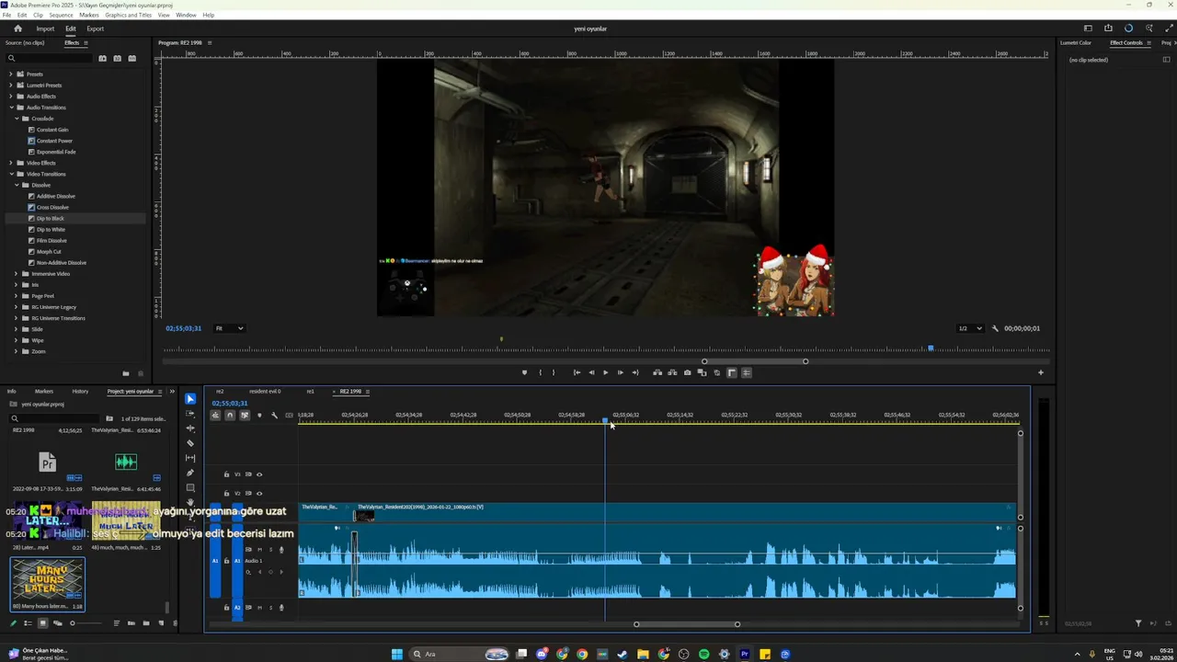Switch to the History tab
This screenshot has height=662, width=1177.
coord(80,392)
